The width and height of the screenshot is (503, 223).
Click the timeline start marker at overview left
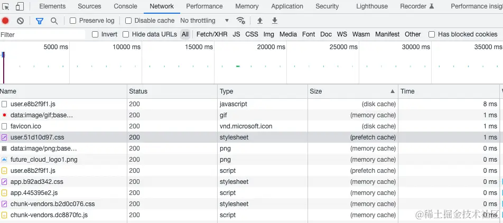(3, 67)
